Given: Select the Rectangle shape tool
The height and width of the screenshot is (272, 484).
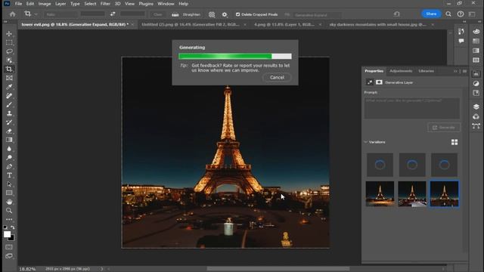Looking at the screenshot, I should click(x=9, y=193).
